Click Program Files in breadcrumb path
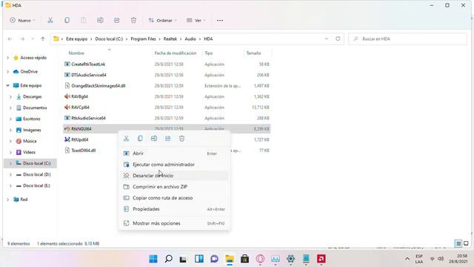 pyautogui.click(x=143, y=39)
